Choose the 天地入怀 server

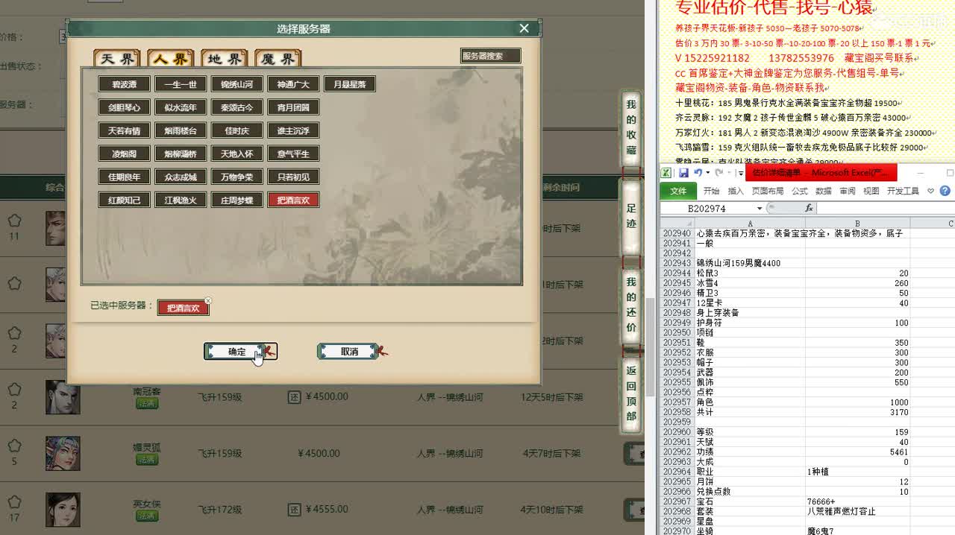[x=237, y=153]
